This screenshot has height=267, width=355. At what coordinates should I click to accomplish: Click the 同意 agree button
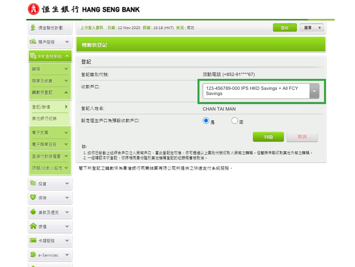tap(268, 137)
